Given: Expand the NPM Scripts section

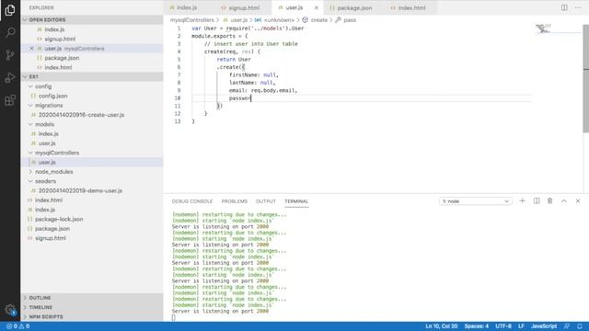Looking at the screenshot, I should pyautogui.click(x=92, y=316).
